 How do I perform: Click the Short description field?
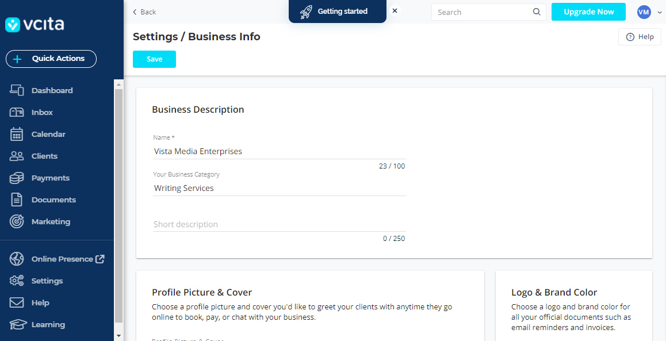279,224
